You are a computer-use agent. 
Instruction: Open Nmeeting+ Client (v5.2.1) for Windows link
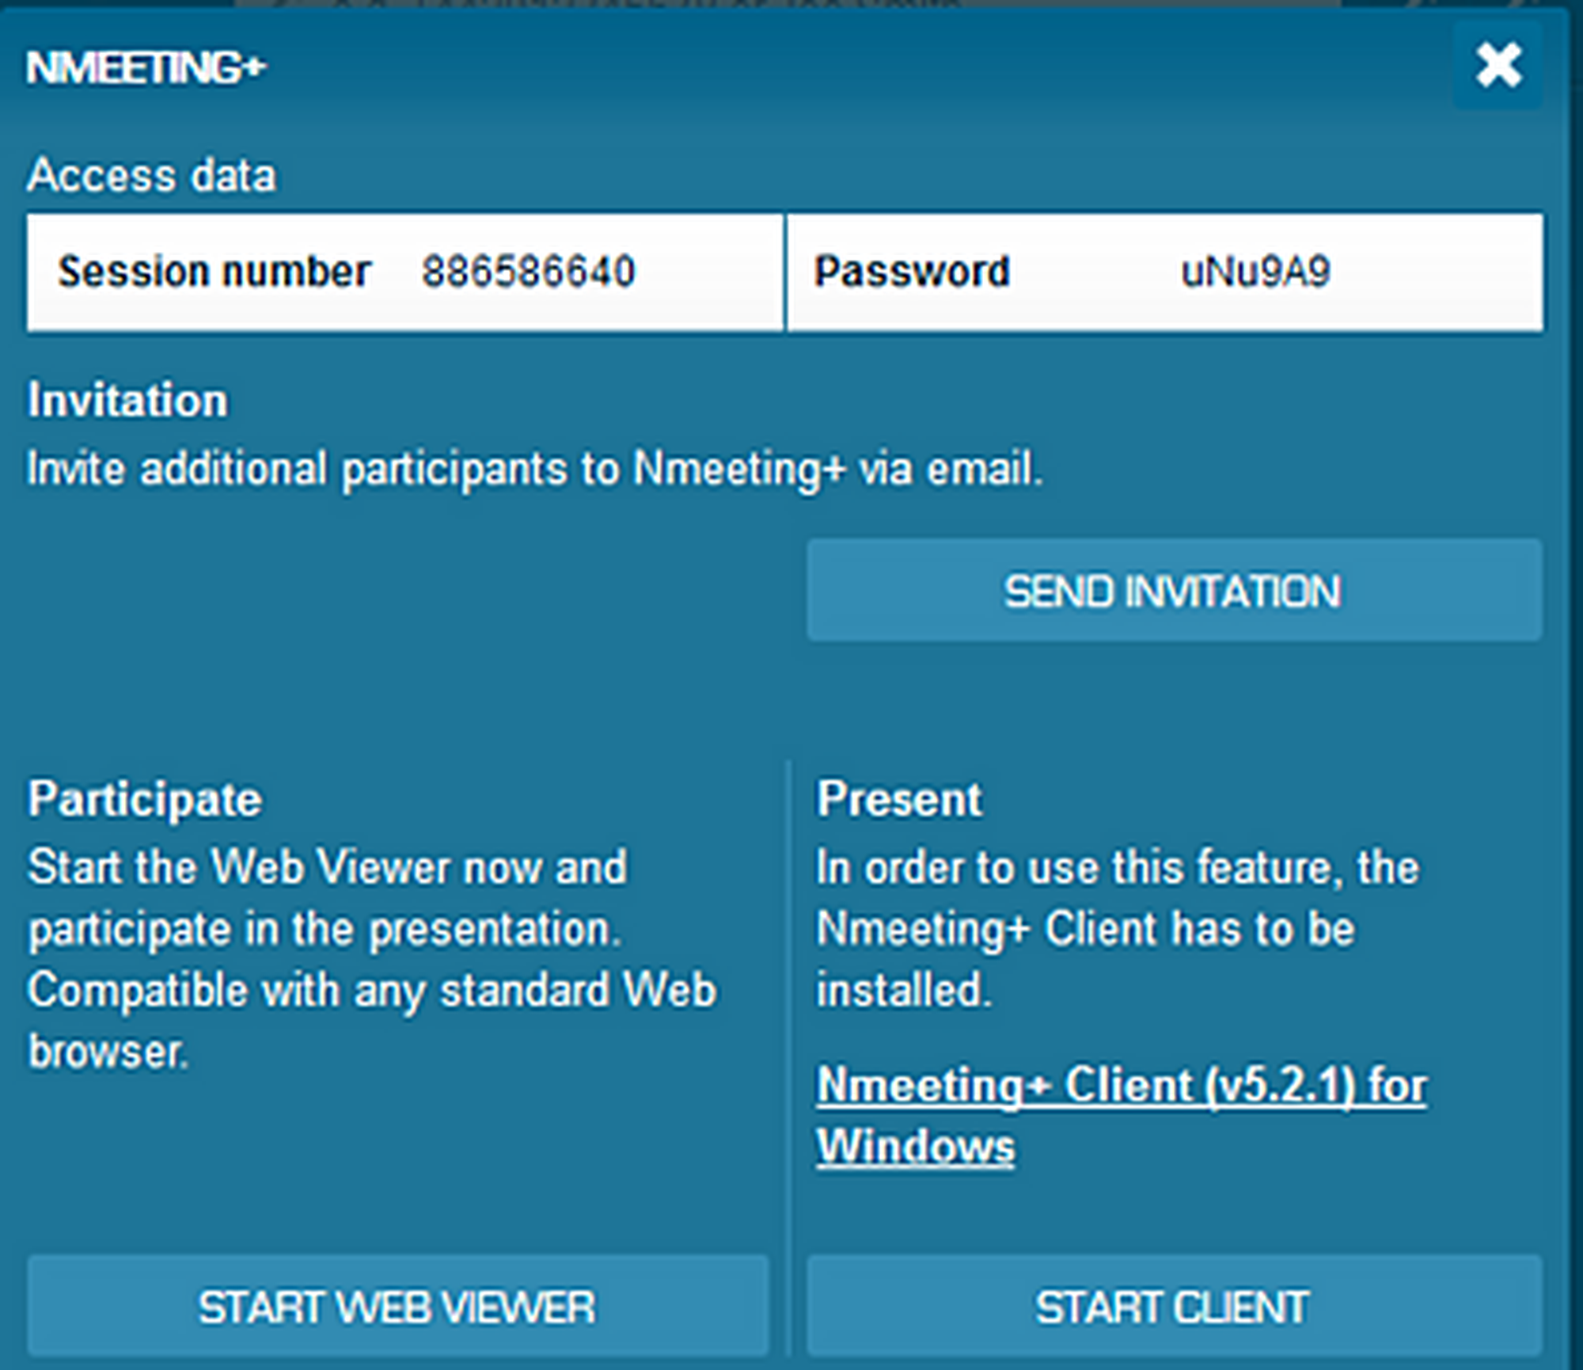1121,1086
